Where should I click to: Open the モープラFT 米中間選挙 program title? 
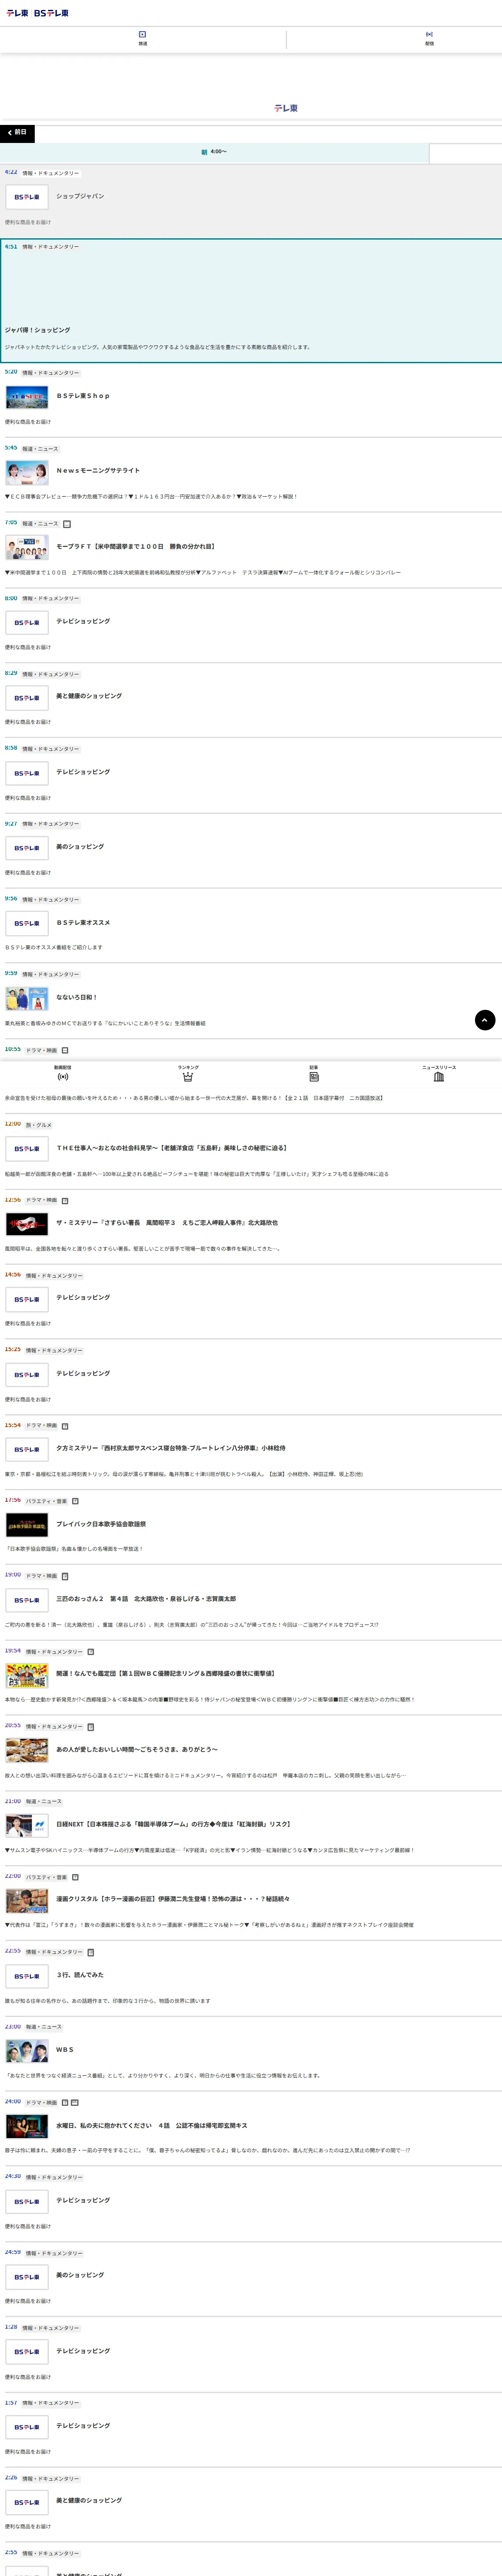135,547
